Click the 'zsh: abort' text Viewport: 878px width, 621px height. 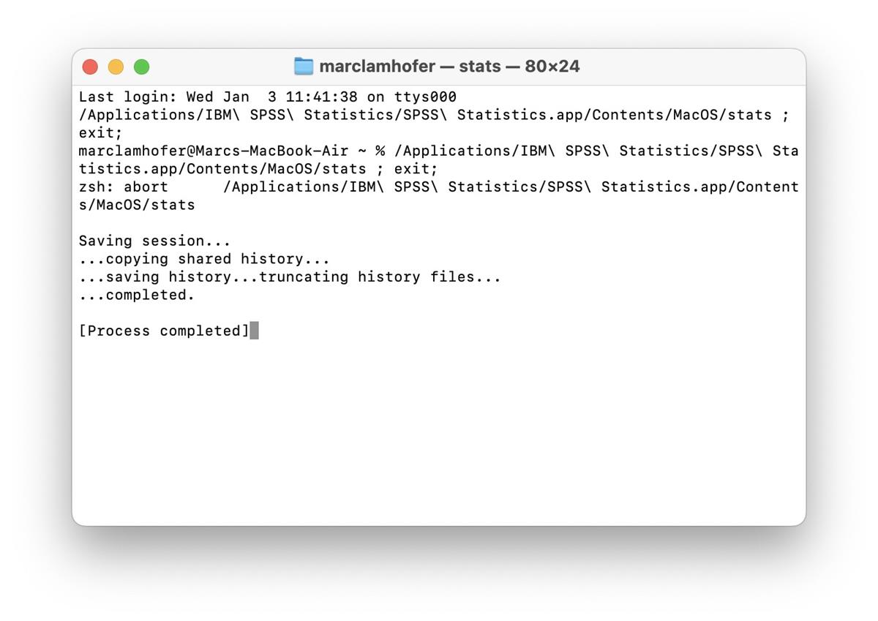124,187
